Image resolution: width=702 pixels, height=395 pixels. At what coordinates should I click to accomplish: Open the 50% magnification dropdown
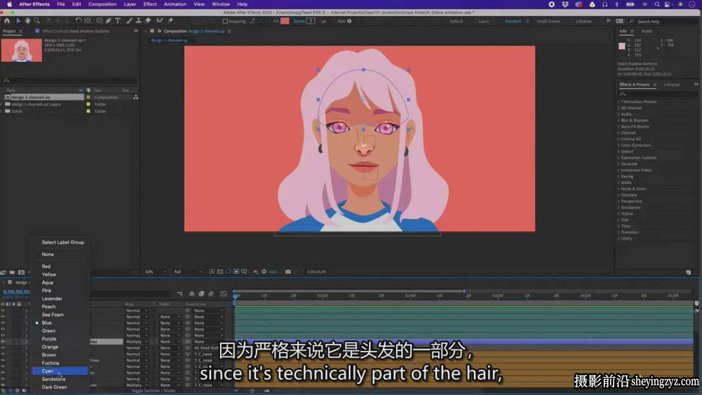156,272
